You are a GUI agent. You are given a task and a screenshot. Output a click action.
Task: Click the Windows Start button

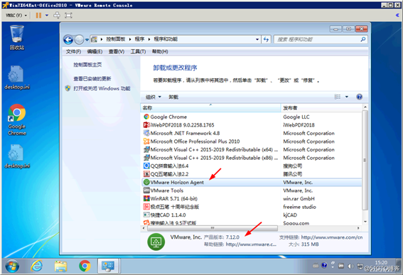coord(12,266)
